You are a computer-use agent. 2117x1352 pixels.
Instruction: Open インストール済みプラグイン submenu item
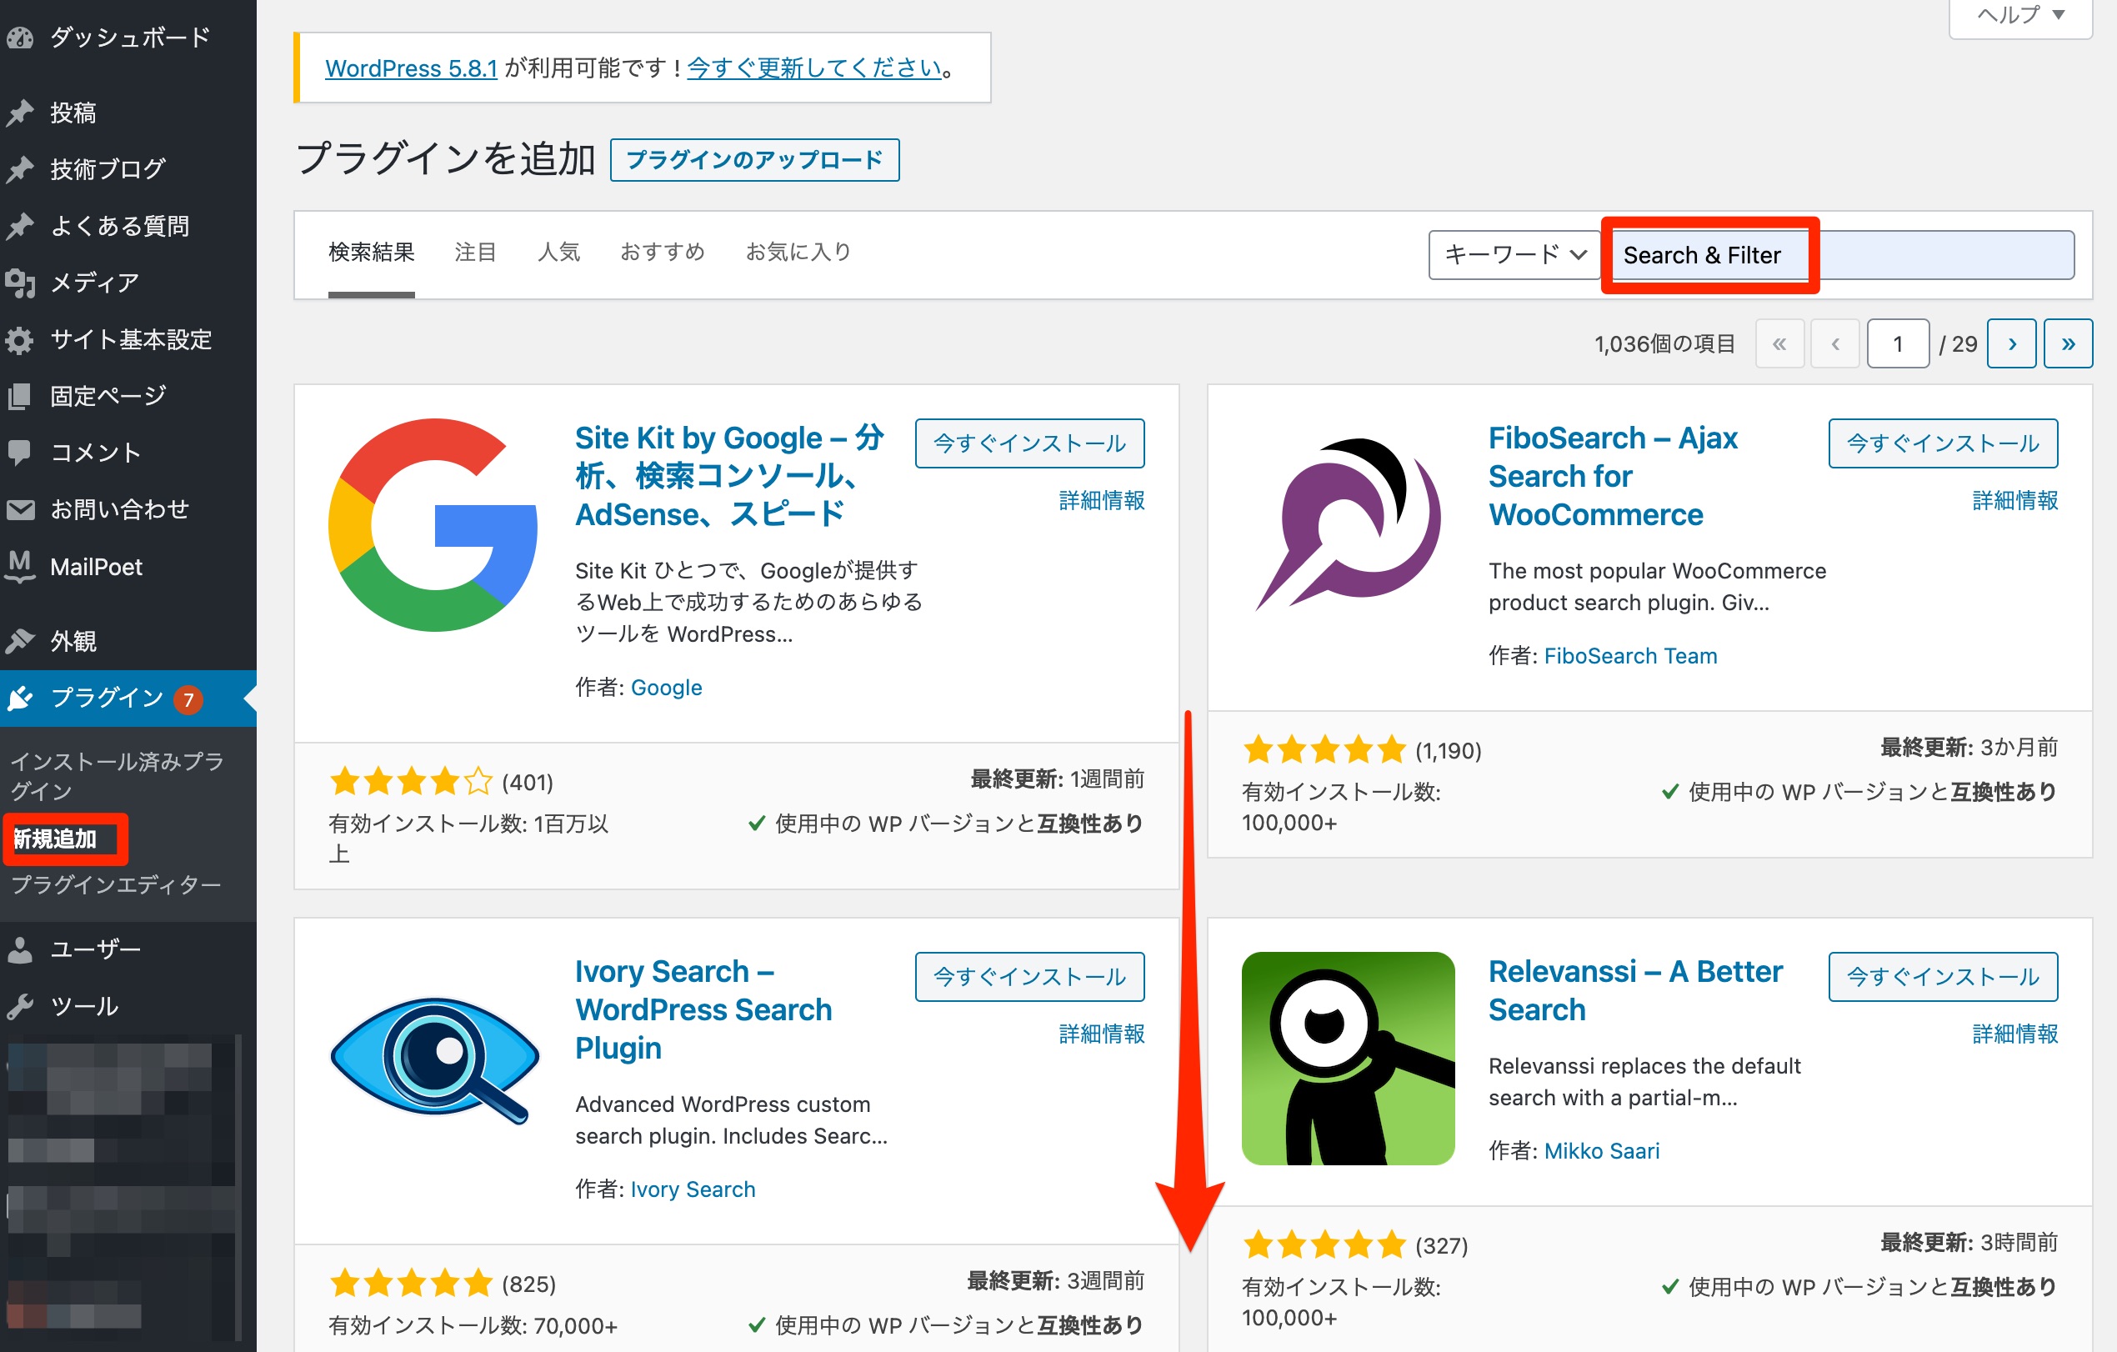(117, 776)
